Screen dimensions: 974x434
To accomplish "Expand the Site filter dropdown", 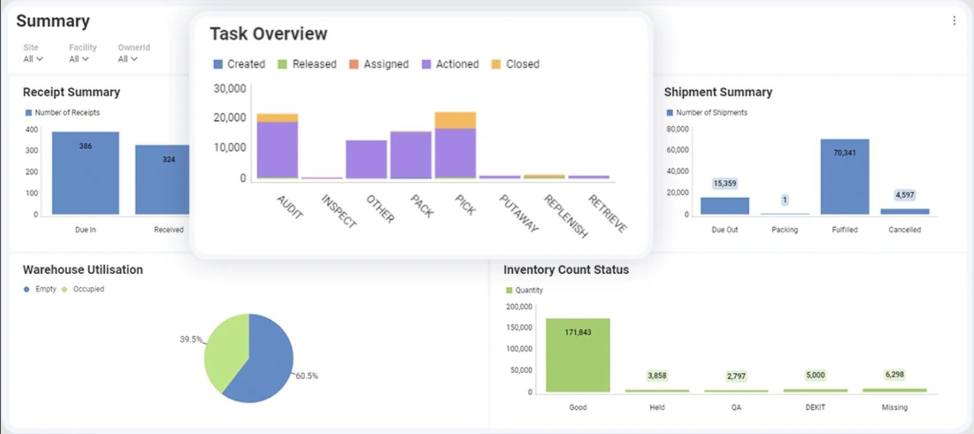I will pos(32,59).
